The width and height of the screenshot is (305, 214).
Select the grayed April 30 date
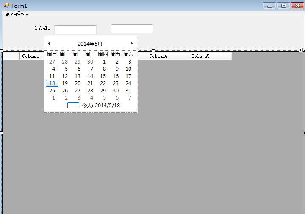click(x=90, y=62)
